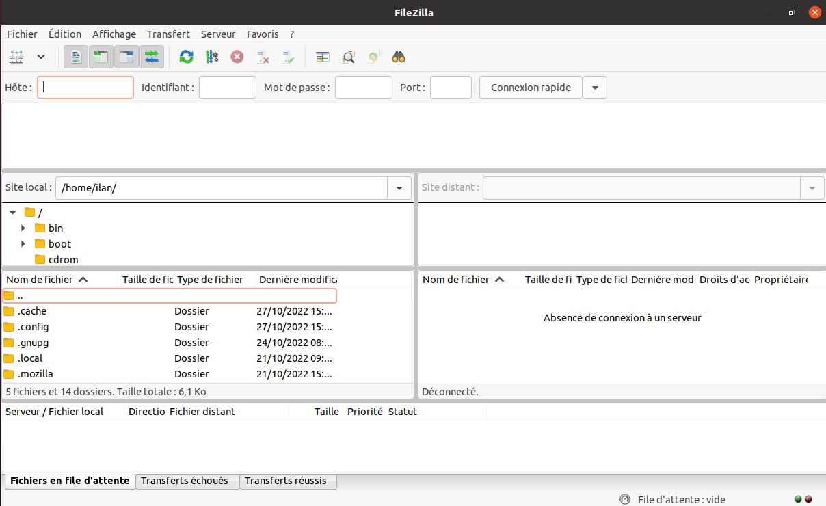The width and height of the screenshot is (826, 506).
Task: Toggle the local directory tree display
Action: (101, 57)
